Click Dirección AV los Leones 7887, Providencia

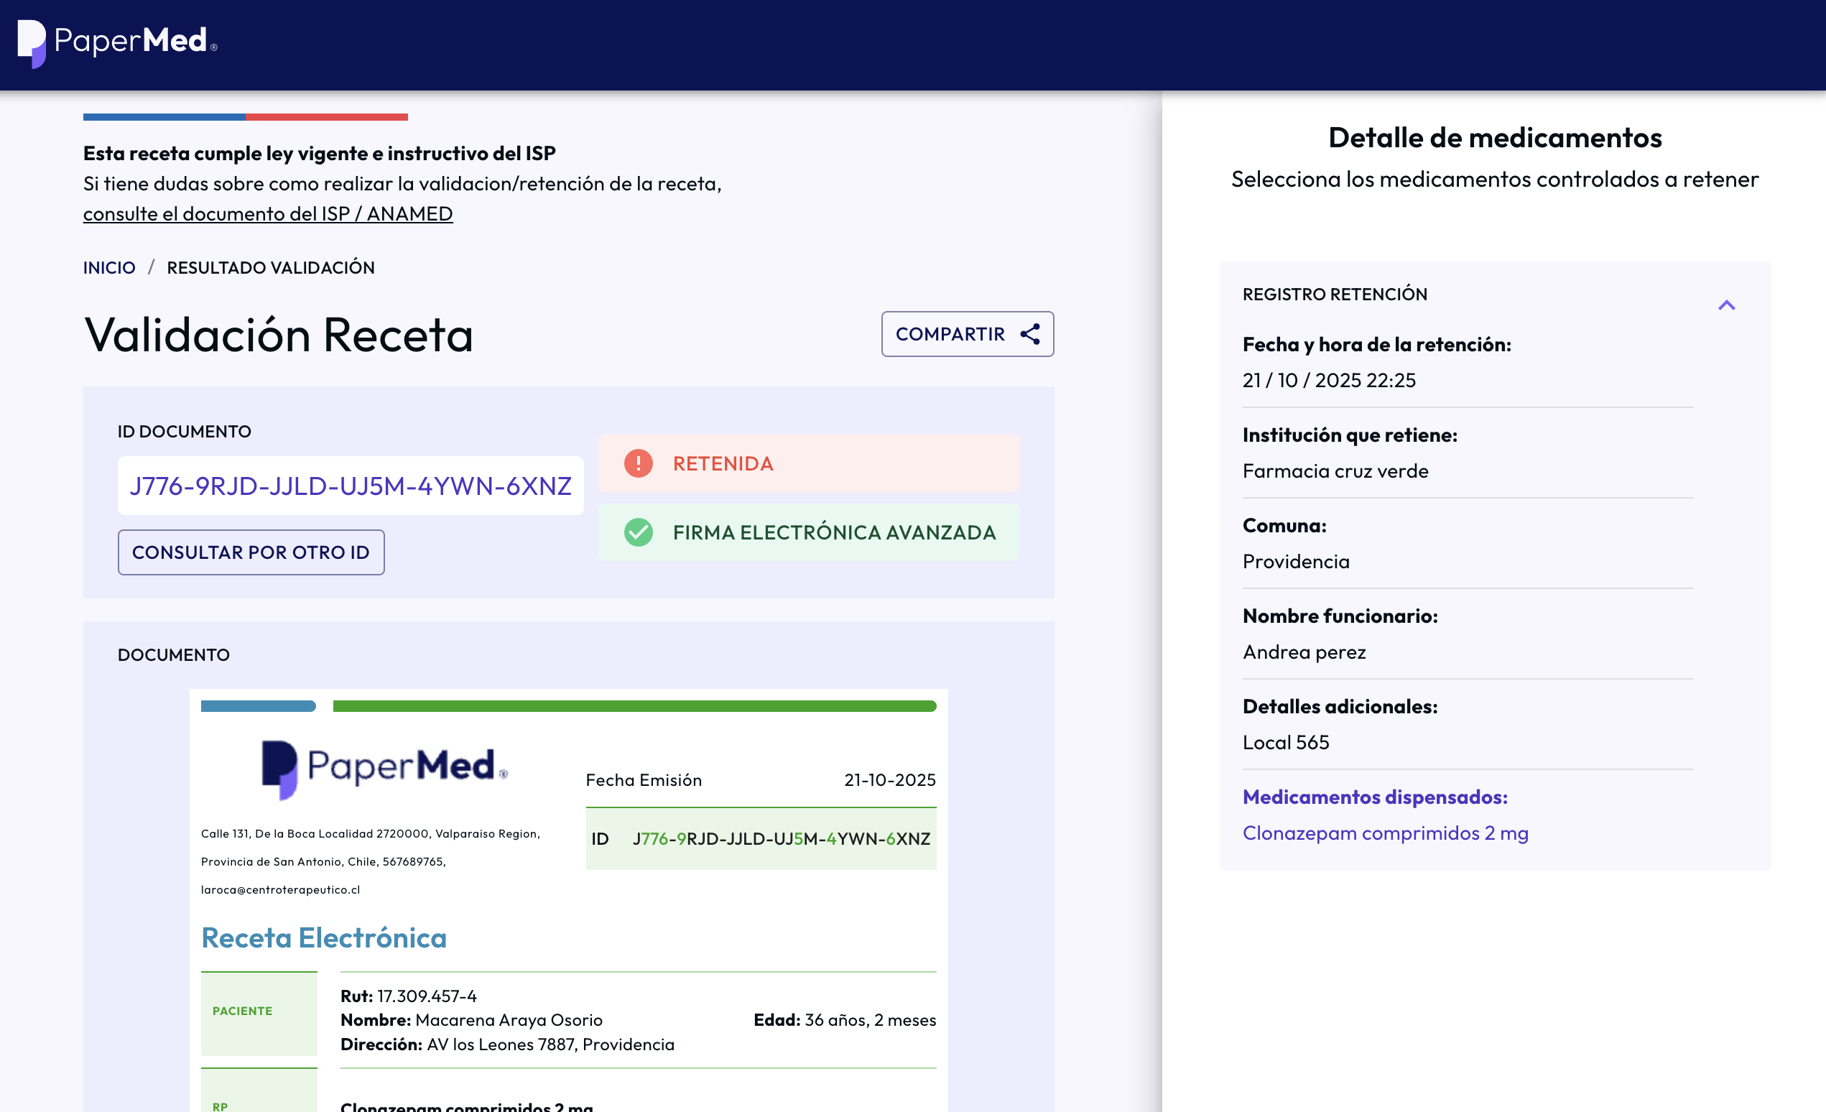pos(507,1044)
